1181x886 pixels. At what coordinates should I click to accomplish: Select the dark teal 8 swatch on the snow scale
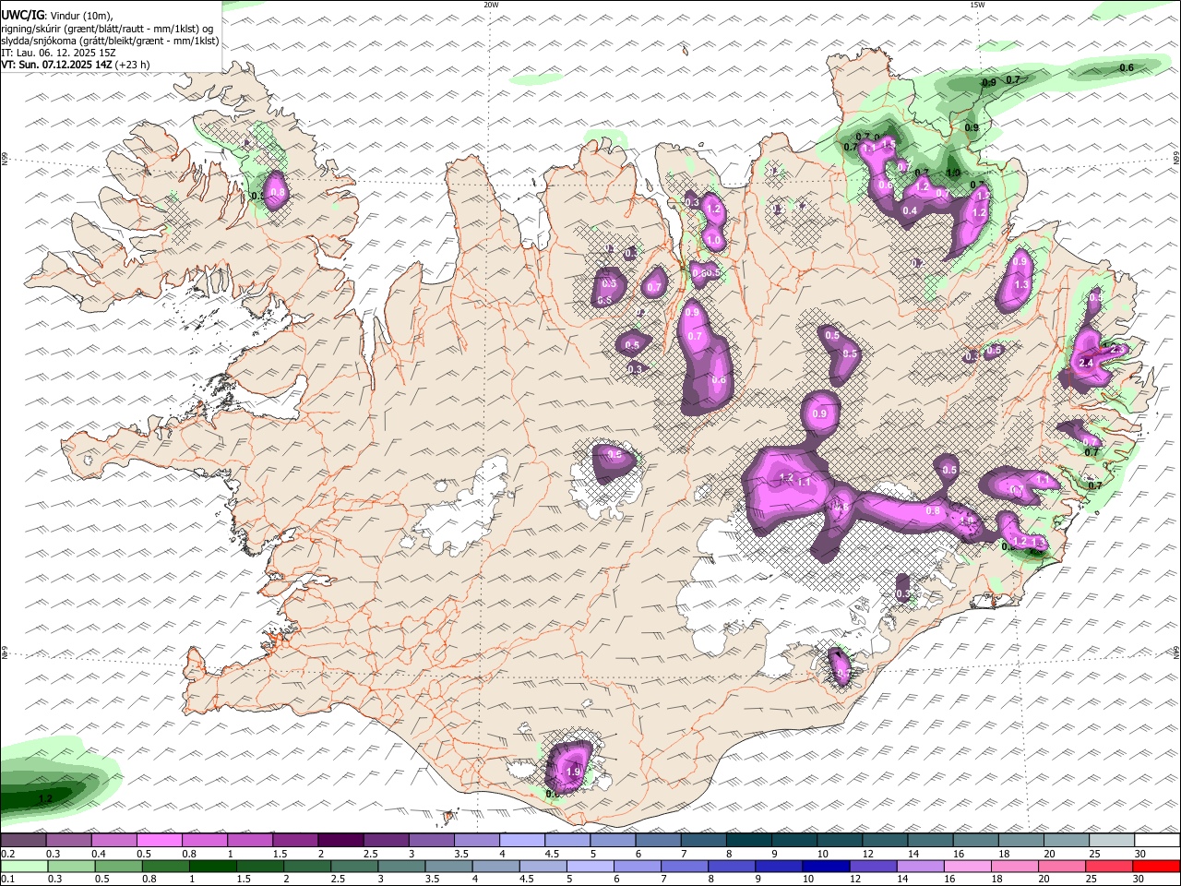pyautogui.click(x=748, y=841)
